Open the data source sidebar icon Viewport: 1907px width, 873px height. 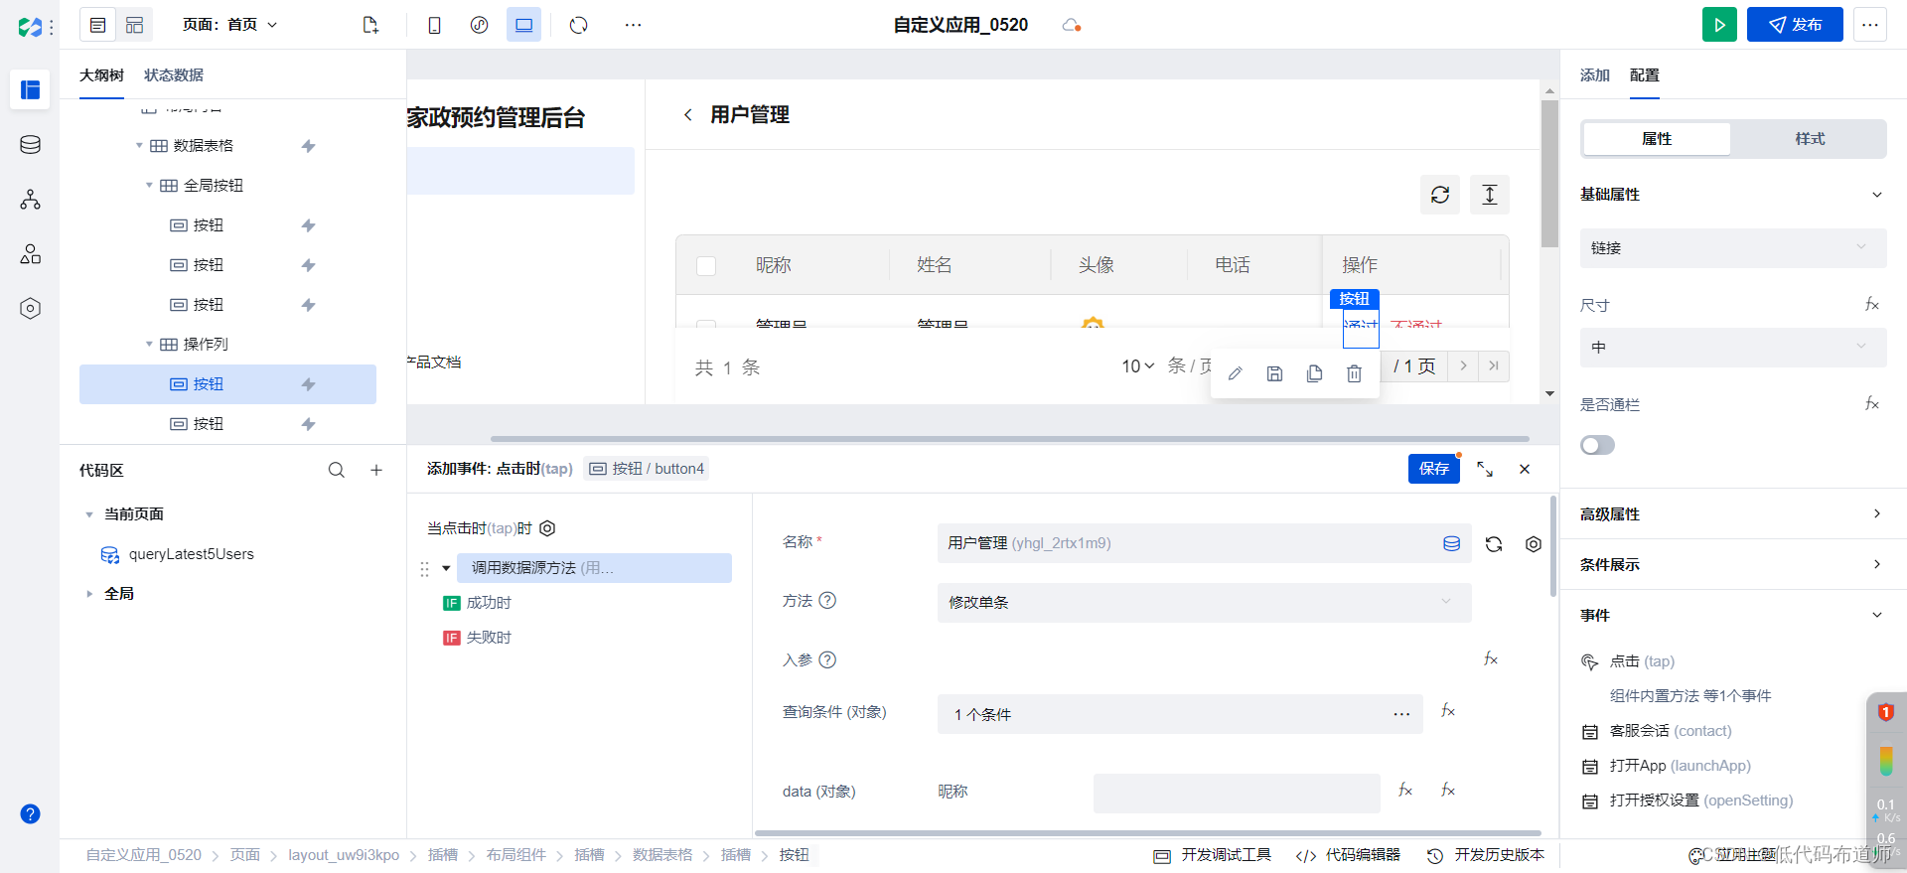click(30, 145)
